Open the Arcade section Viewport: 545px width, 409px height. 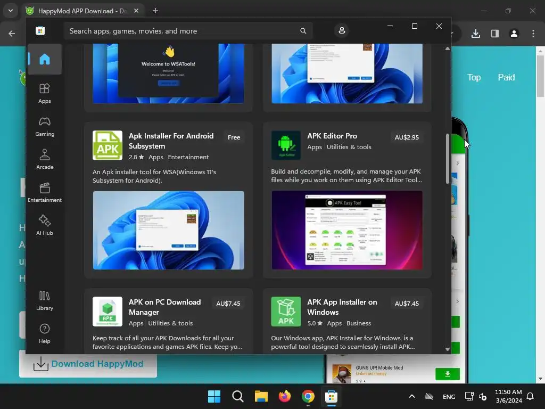coord(45,159)
